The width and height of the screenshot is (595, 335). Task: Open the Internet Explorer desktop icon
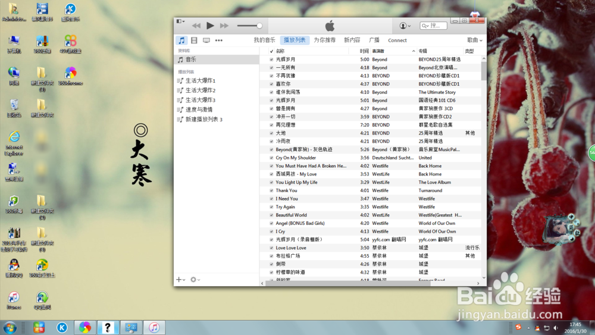point(14,143)
